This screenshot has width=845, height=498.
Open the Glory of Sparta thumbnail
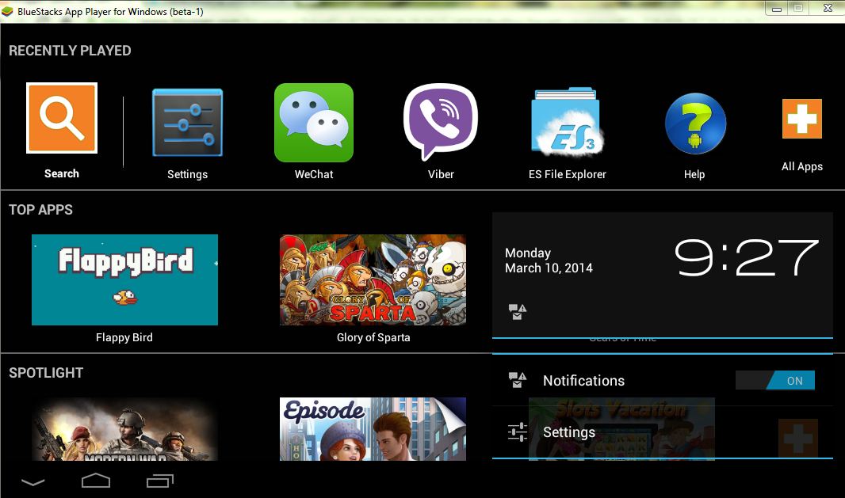(x=373, y=279)
